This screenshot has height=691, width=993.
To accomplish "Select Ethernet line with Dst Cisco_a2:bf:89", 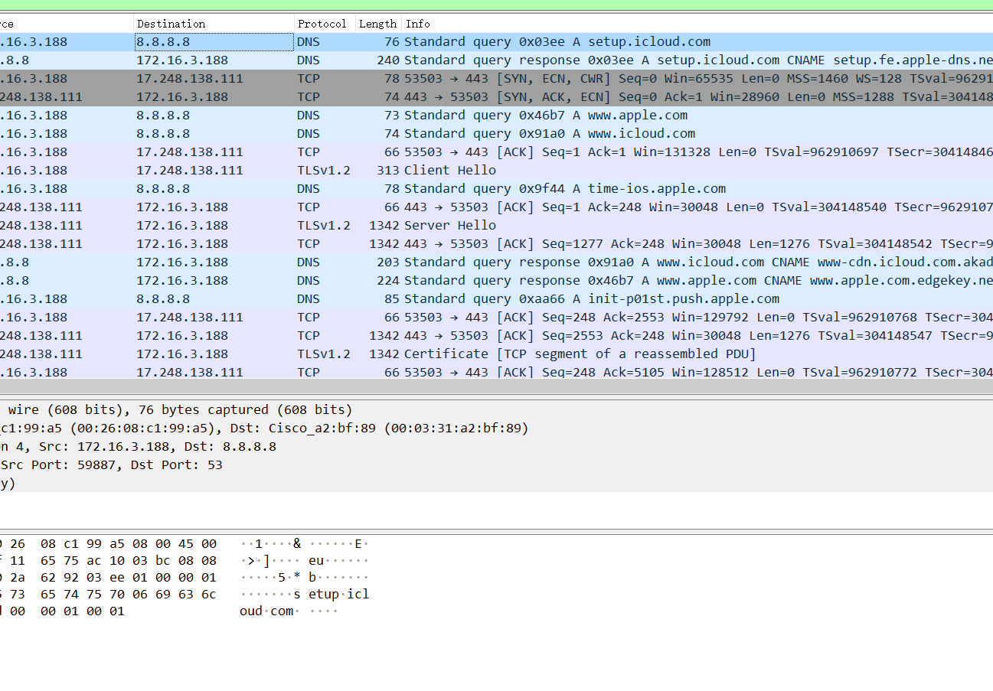I will [x=496, y=429].
